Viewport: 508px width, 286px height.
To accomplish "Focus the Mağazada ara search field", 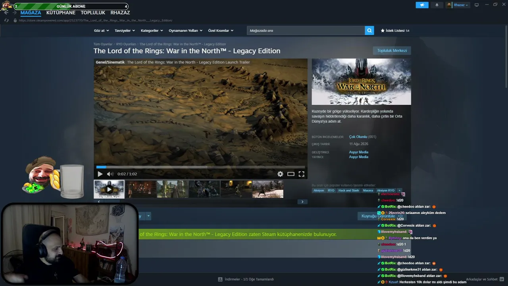I will coord(306,31).
